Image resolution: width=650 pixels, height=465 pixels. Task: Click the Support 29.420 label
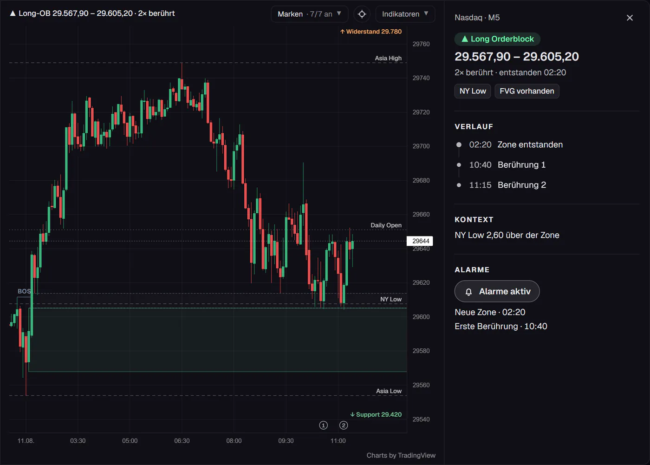(376, 414)
